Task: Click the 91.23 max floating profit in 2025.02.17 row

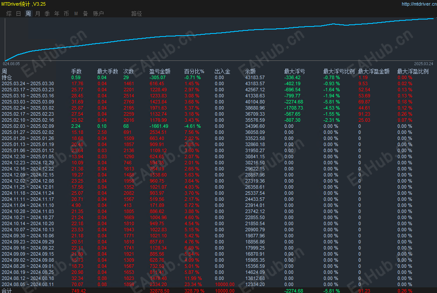Action: click(364, 114)
